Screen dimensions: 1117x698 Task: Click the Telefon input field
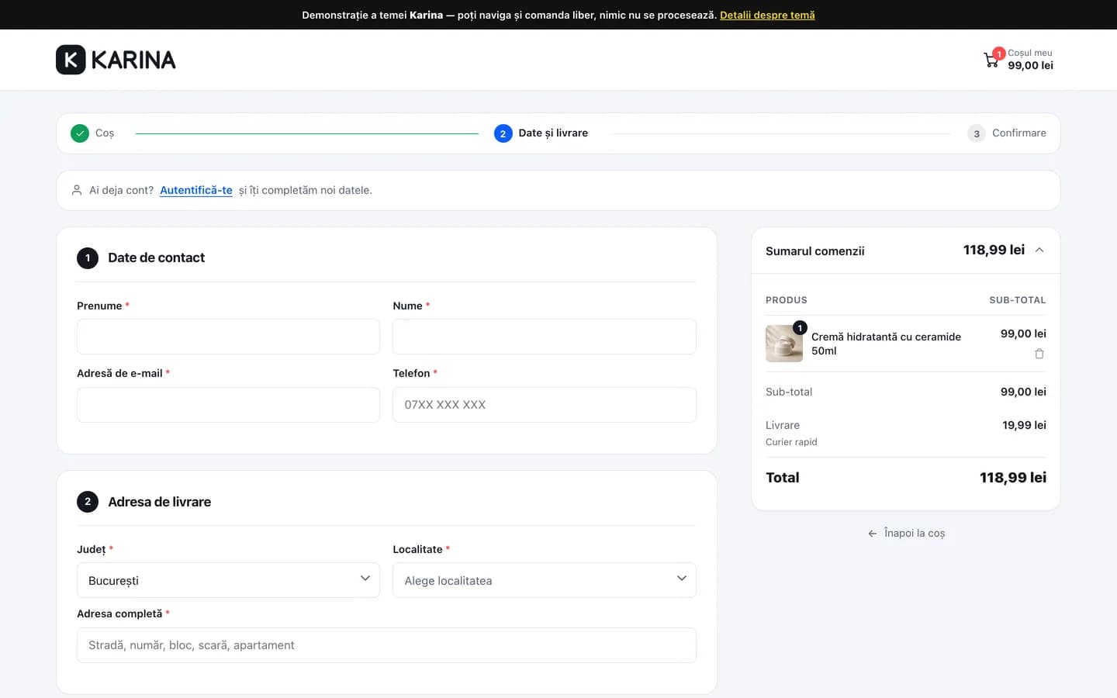544,405
